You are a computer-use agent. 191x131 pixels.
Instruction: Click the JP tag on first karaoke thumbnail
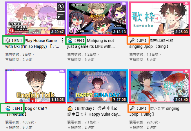[x=186, y=3]
